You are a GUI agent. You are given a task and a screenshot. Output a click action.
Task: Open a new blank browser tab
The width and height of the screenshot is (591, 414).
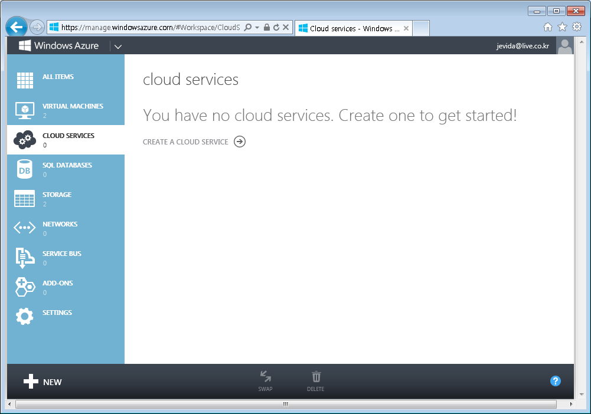[421, 28]
